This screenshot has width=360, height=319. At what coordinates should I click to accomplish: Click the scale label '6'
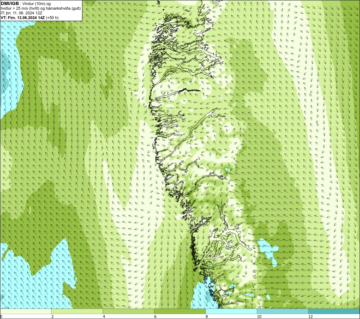(156, 316)
